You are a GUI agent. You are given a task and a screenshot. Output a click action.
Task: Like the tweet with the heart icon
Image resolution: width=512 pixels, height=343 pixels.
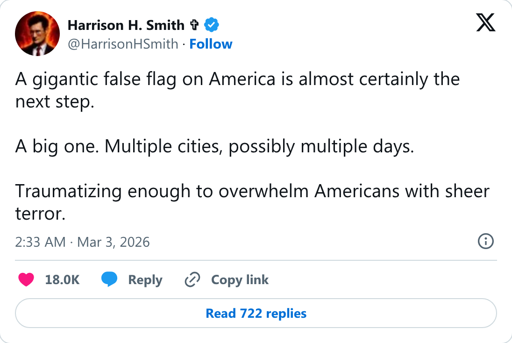[26, 279]
